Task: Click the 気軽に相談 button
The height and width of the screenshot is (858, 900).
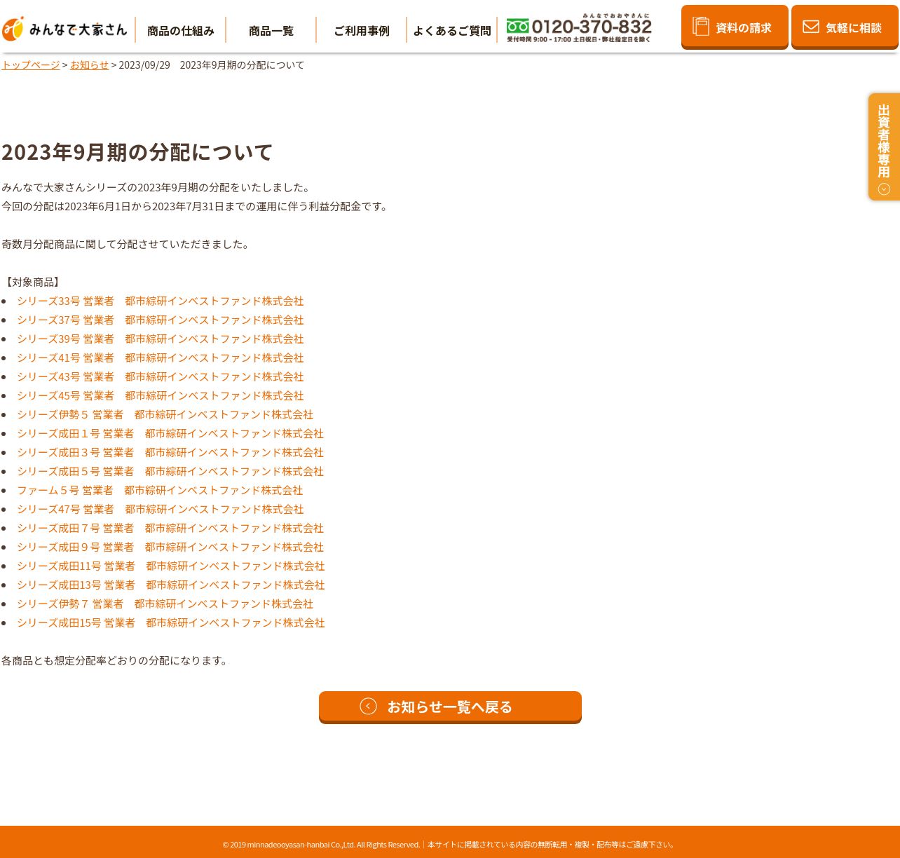Action: coord(845,27)
